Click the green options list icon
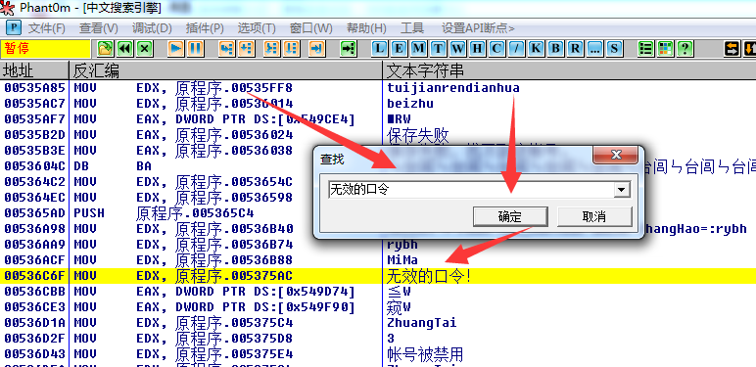Viewport: 756px width, 367px height. tap(645, 48)
